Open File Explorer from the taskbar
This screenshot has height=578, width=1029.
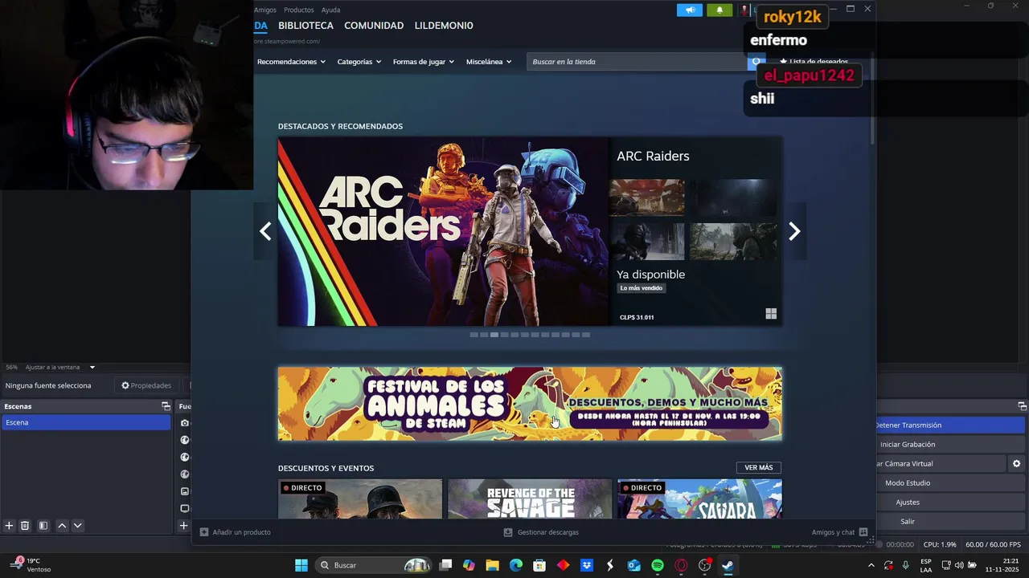pyautogui.click(x=492, y=565)
